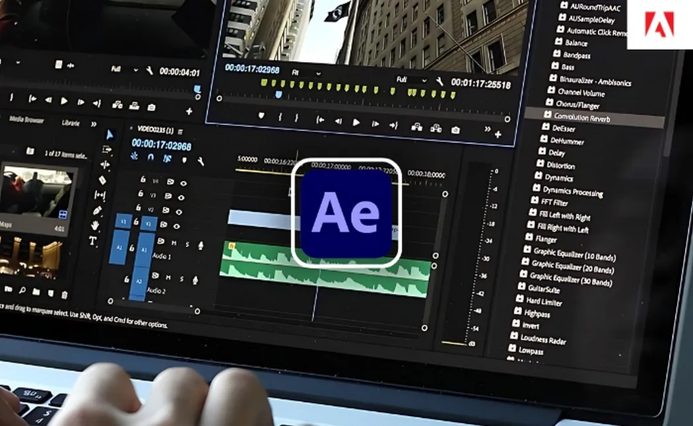Select the VIDEO0235 (1) sequence tab
The image size is (693, 426).
(155, 129)
